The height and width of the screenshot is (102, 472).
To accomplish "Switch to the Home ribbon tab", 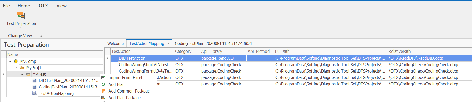I will (x=24, y=6).
